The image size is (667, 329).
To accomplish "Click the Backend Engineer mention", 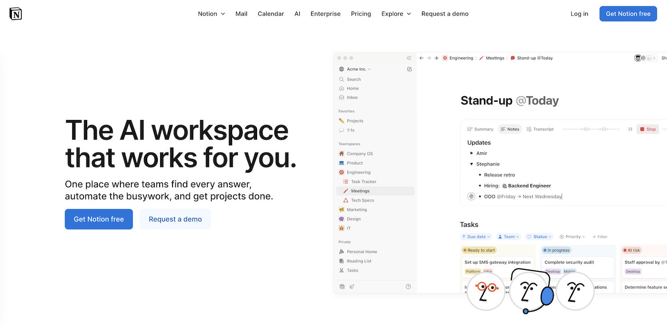I will 526,186.
